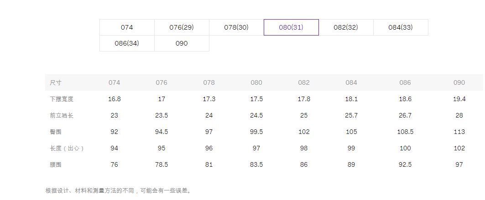Choose the 084(33) size option
This screenshot has height=200, width=485.
click(401, 27)
